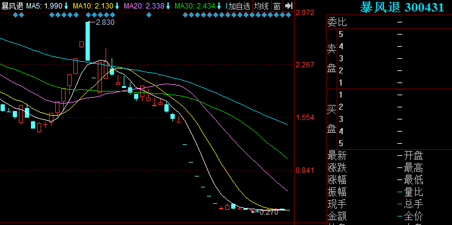The width and height of the screenshot is (452, 225).
Task: Click the 最高 high price label
Action: [x=413, y=167]
